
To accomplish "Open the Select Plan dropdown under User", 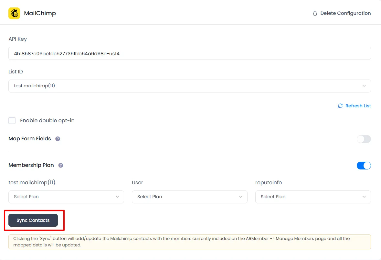I will coord(189,197).
